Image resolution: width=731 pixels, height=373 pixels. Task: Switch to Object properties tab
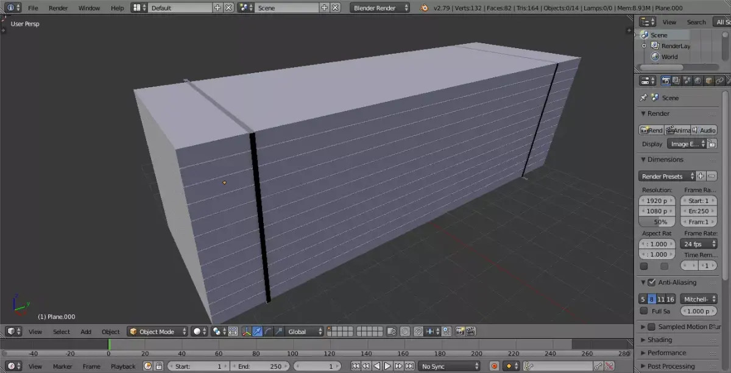(709, 80)
